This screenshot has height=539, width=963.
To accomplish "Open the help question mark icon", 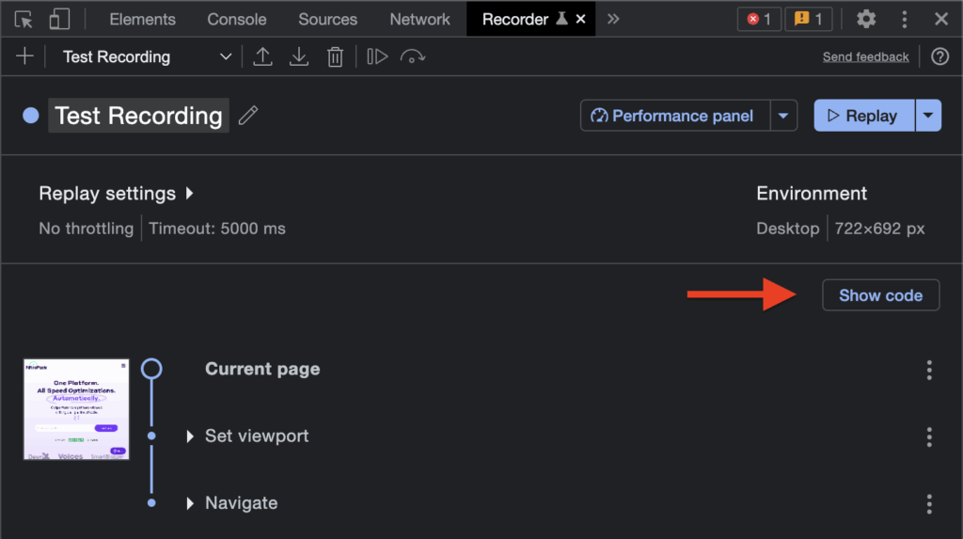I will tap(939, 56).
